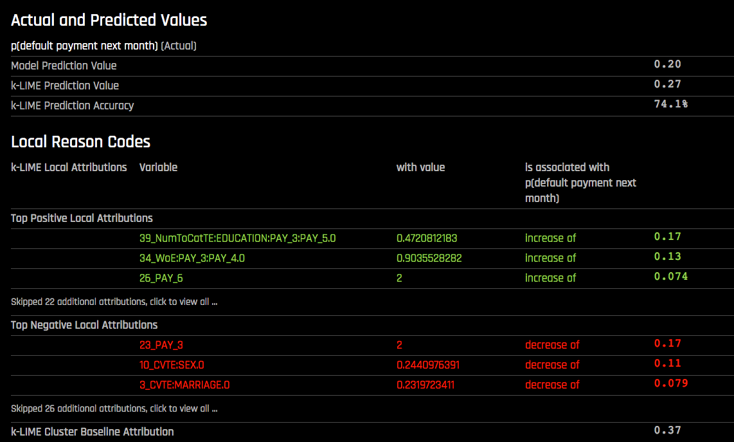Select the 3_CVTE:MARRIAGE.0 variable

click(184, 385)
